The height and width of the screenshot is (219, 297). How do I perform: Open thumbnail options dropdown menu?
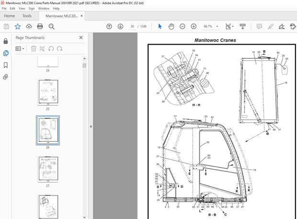tap(20, 49)
